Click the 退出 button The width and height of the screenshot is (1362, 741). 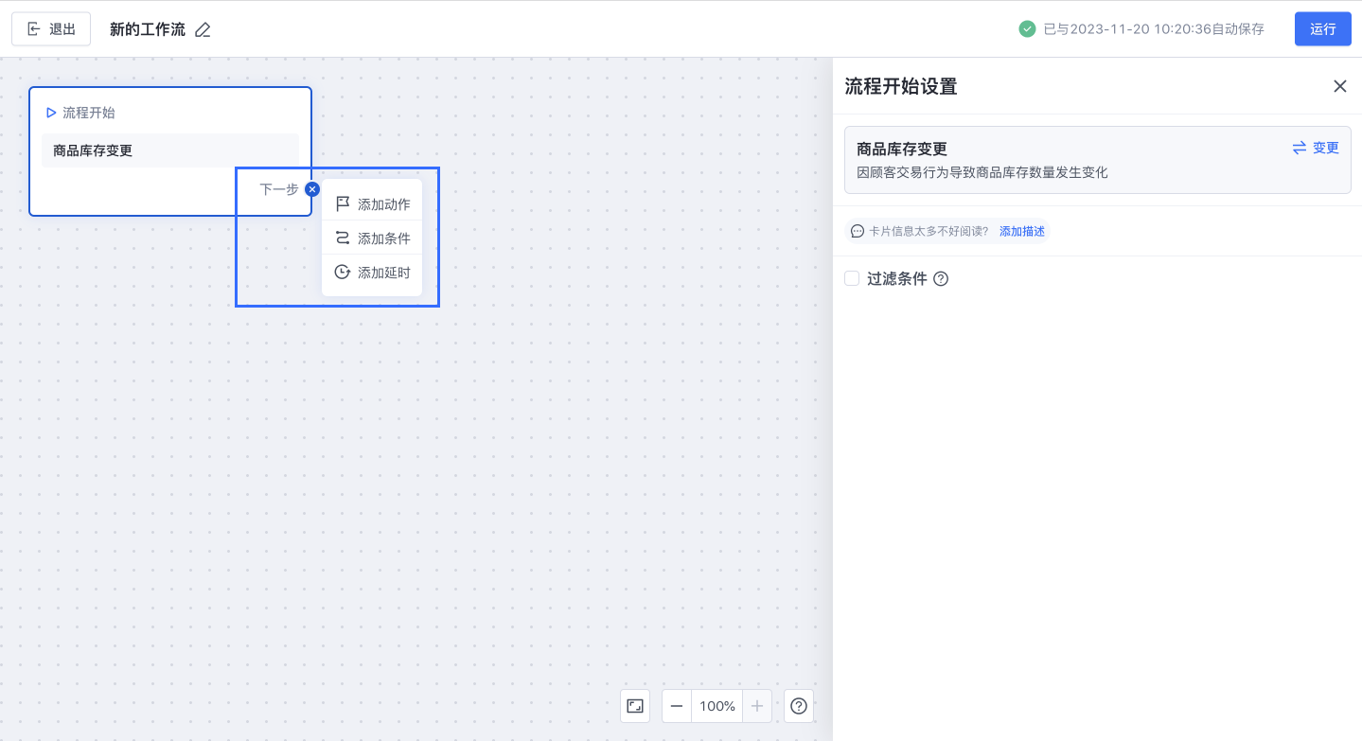(x=51, y=29)
